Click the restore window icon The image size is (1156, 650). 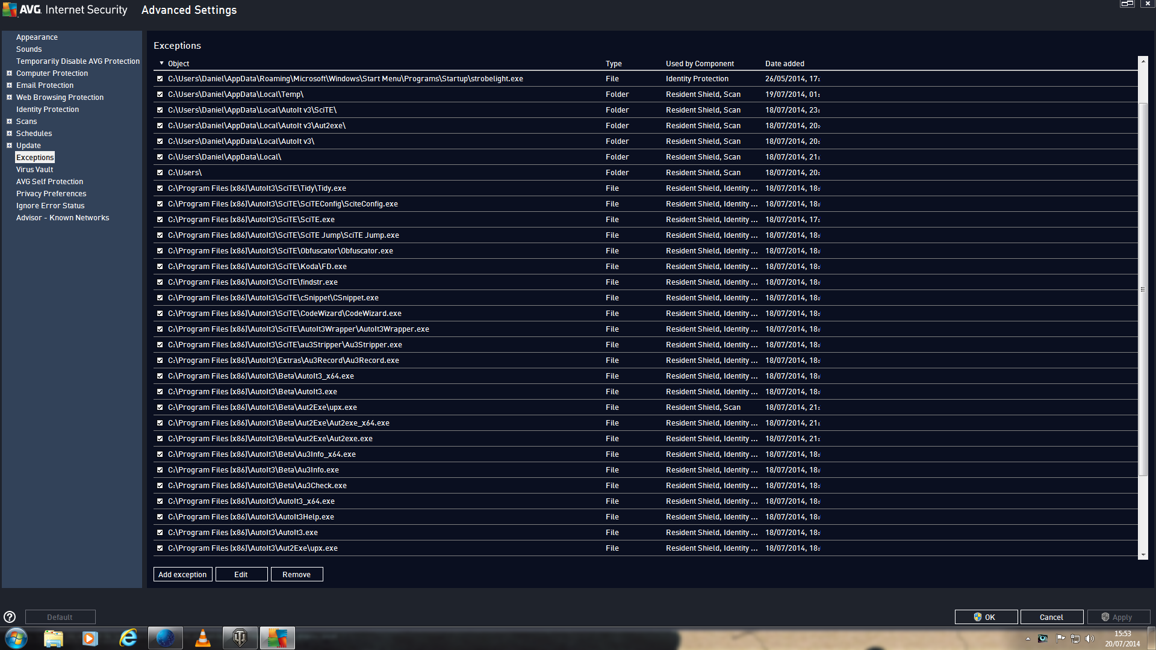point(1127,4)
